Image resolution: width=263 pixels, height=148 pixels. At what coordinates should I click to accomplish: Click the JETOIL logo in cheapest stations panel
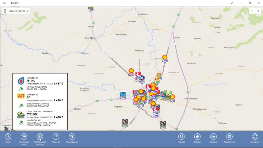pyautogui.click(x=21, y=81)
